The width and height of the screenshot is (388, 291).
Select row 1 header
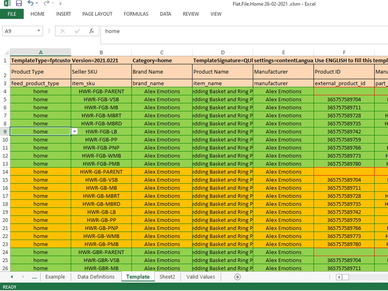pos(5,61)
